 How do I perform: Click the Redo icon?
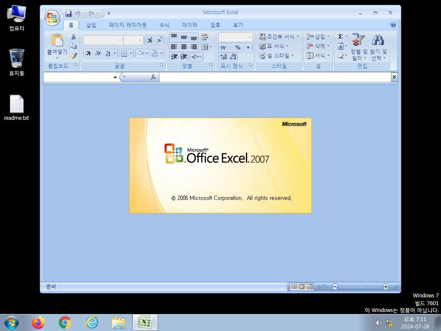[x=91, y=13]
